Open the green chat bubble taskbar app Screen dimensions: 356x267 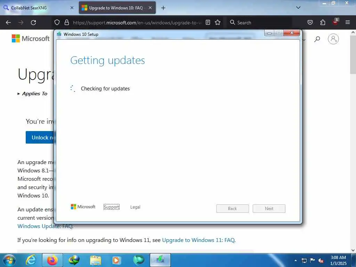(138, 260)
